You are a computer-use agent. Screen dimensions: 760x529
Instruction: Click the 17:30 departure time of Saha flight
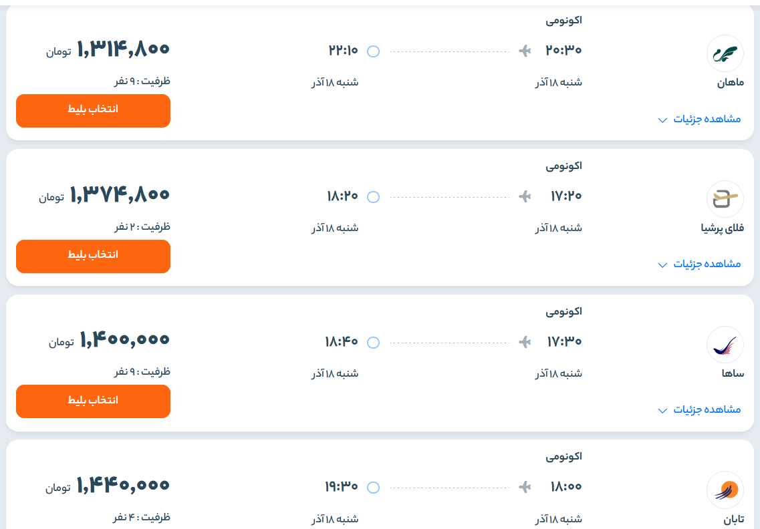coord(564,341)
